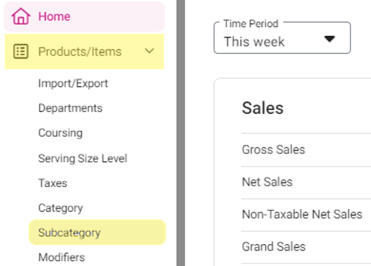Click the Home menu label
The image size is (371, 266).
pos(54,16)
